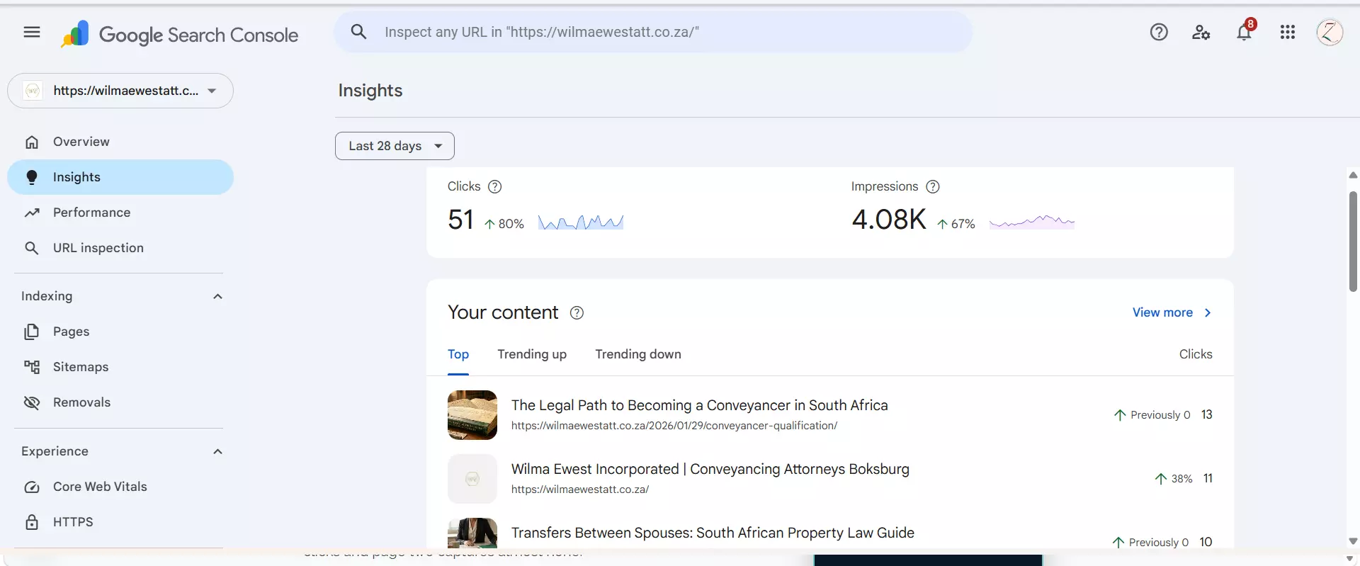This screenshot has height=566, width=1360.
Task: Open Removals in sidebar
Action: (x=120, y=402)
